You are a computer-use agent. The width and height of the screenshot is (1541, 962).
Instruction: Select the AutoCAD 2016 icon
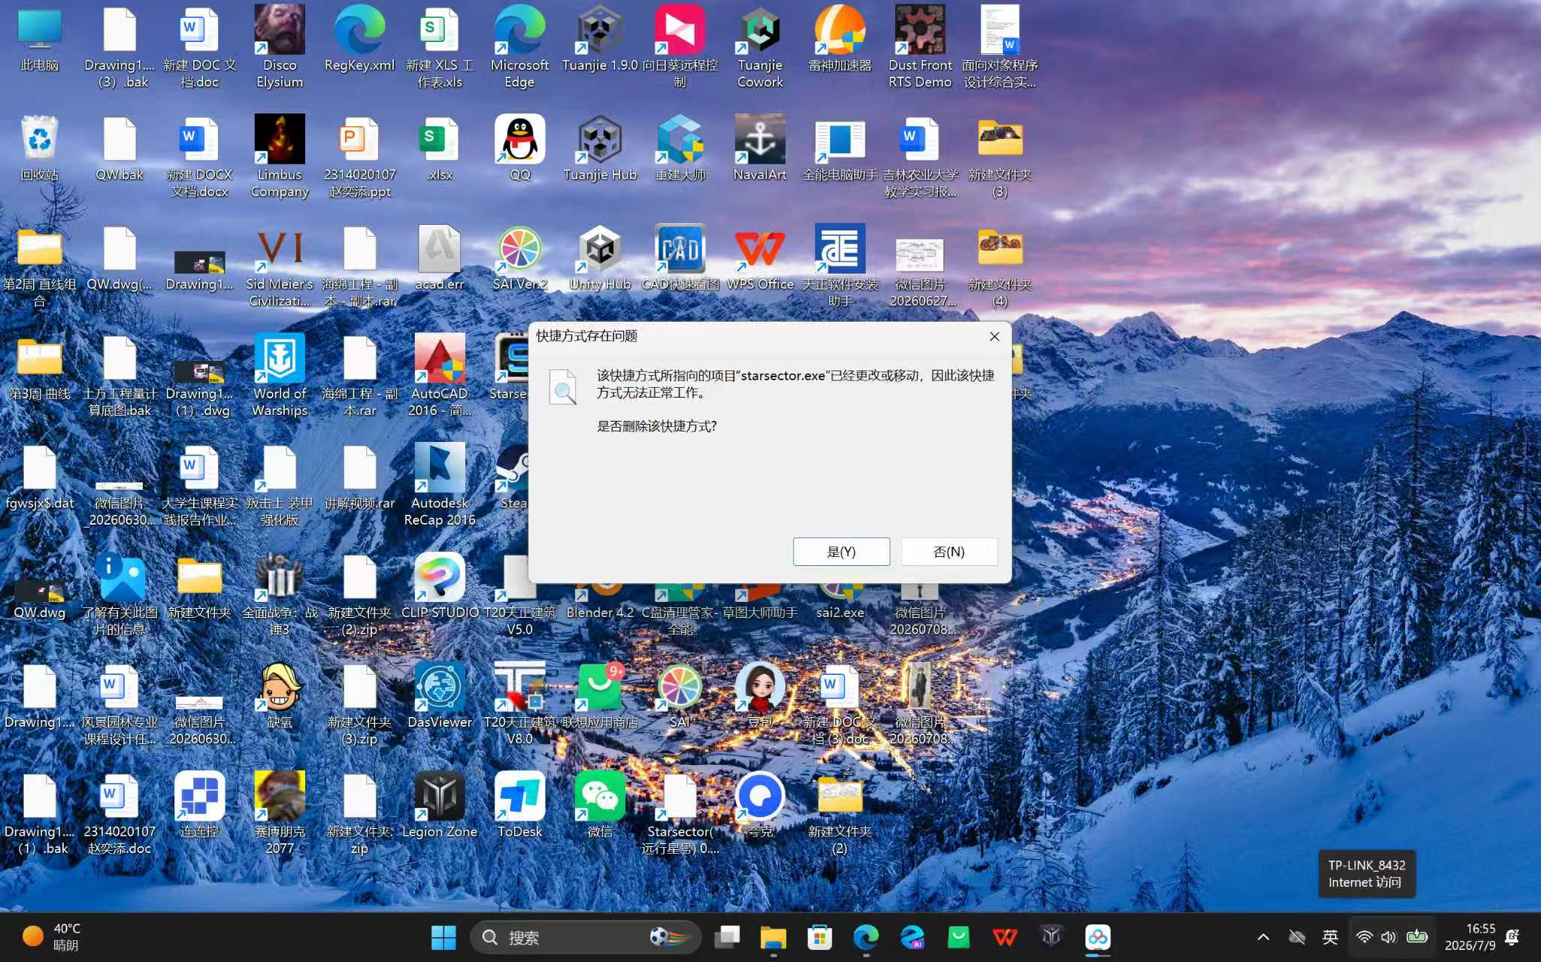click(x=440, y=376)
